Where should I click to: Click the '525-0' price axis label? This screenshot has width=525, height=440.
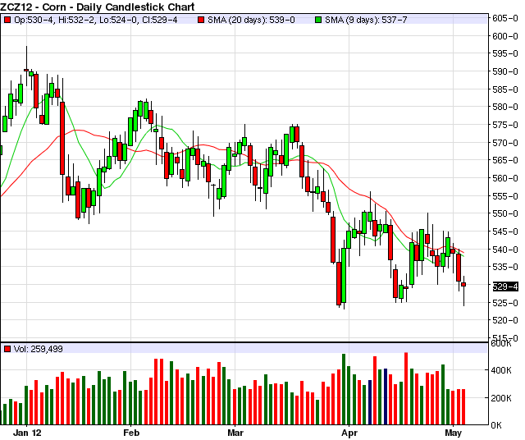pyautogui.click(x=505, y=303)
